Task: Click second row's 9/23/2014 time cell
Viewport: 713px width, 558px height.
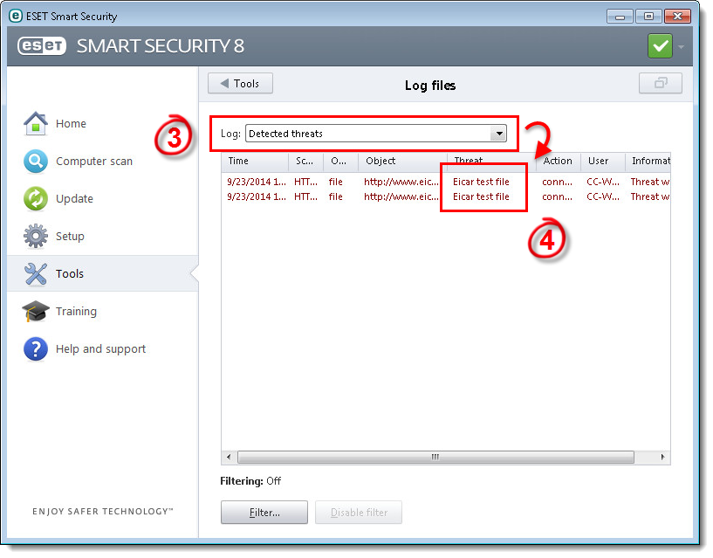Action: point(257,197)
